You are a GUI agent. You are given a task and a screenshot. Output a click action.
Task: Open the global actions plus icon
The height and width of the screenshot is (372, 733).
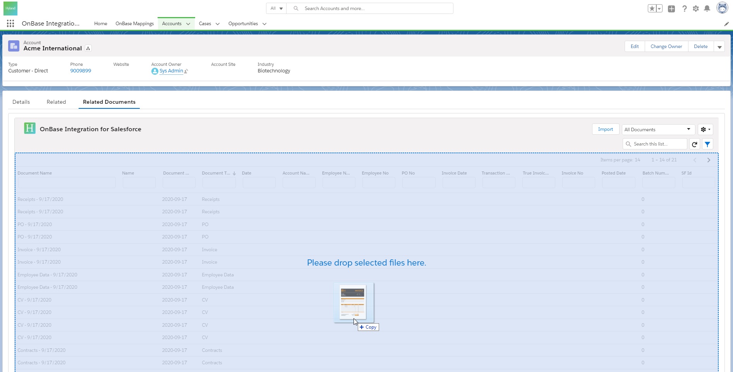click(x=671, y=9)
